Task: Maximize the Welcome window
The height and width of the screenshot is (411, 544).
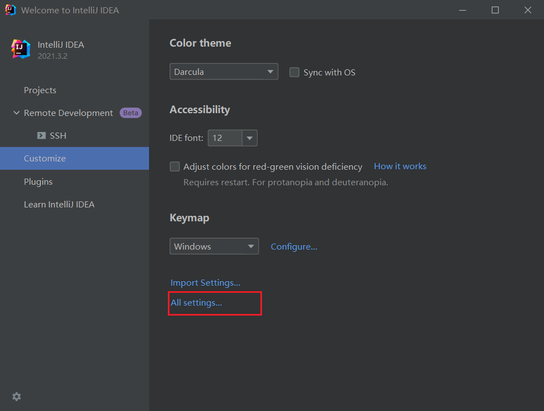Action: 495,10
